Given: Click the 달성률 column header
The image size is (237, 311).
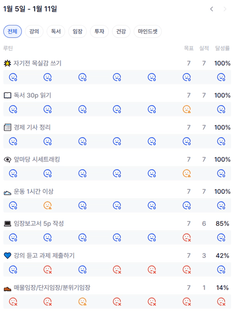Looking at the screenshot, I should click(x=222, y=48).
